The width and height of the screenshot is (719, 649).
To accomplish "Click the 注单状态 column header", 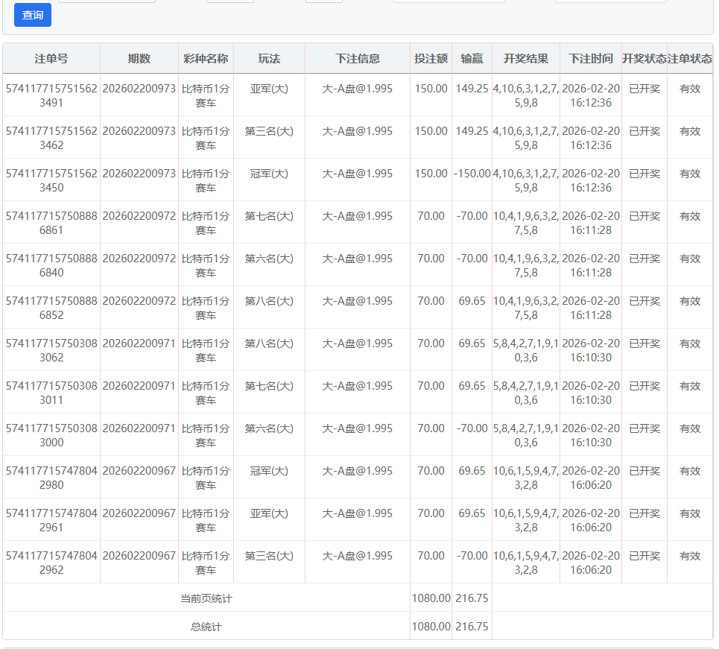I will point(690,59).
